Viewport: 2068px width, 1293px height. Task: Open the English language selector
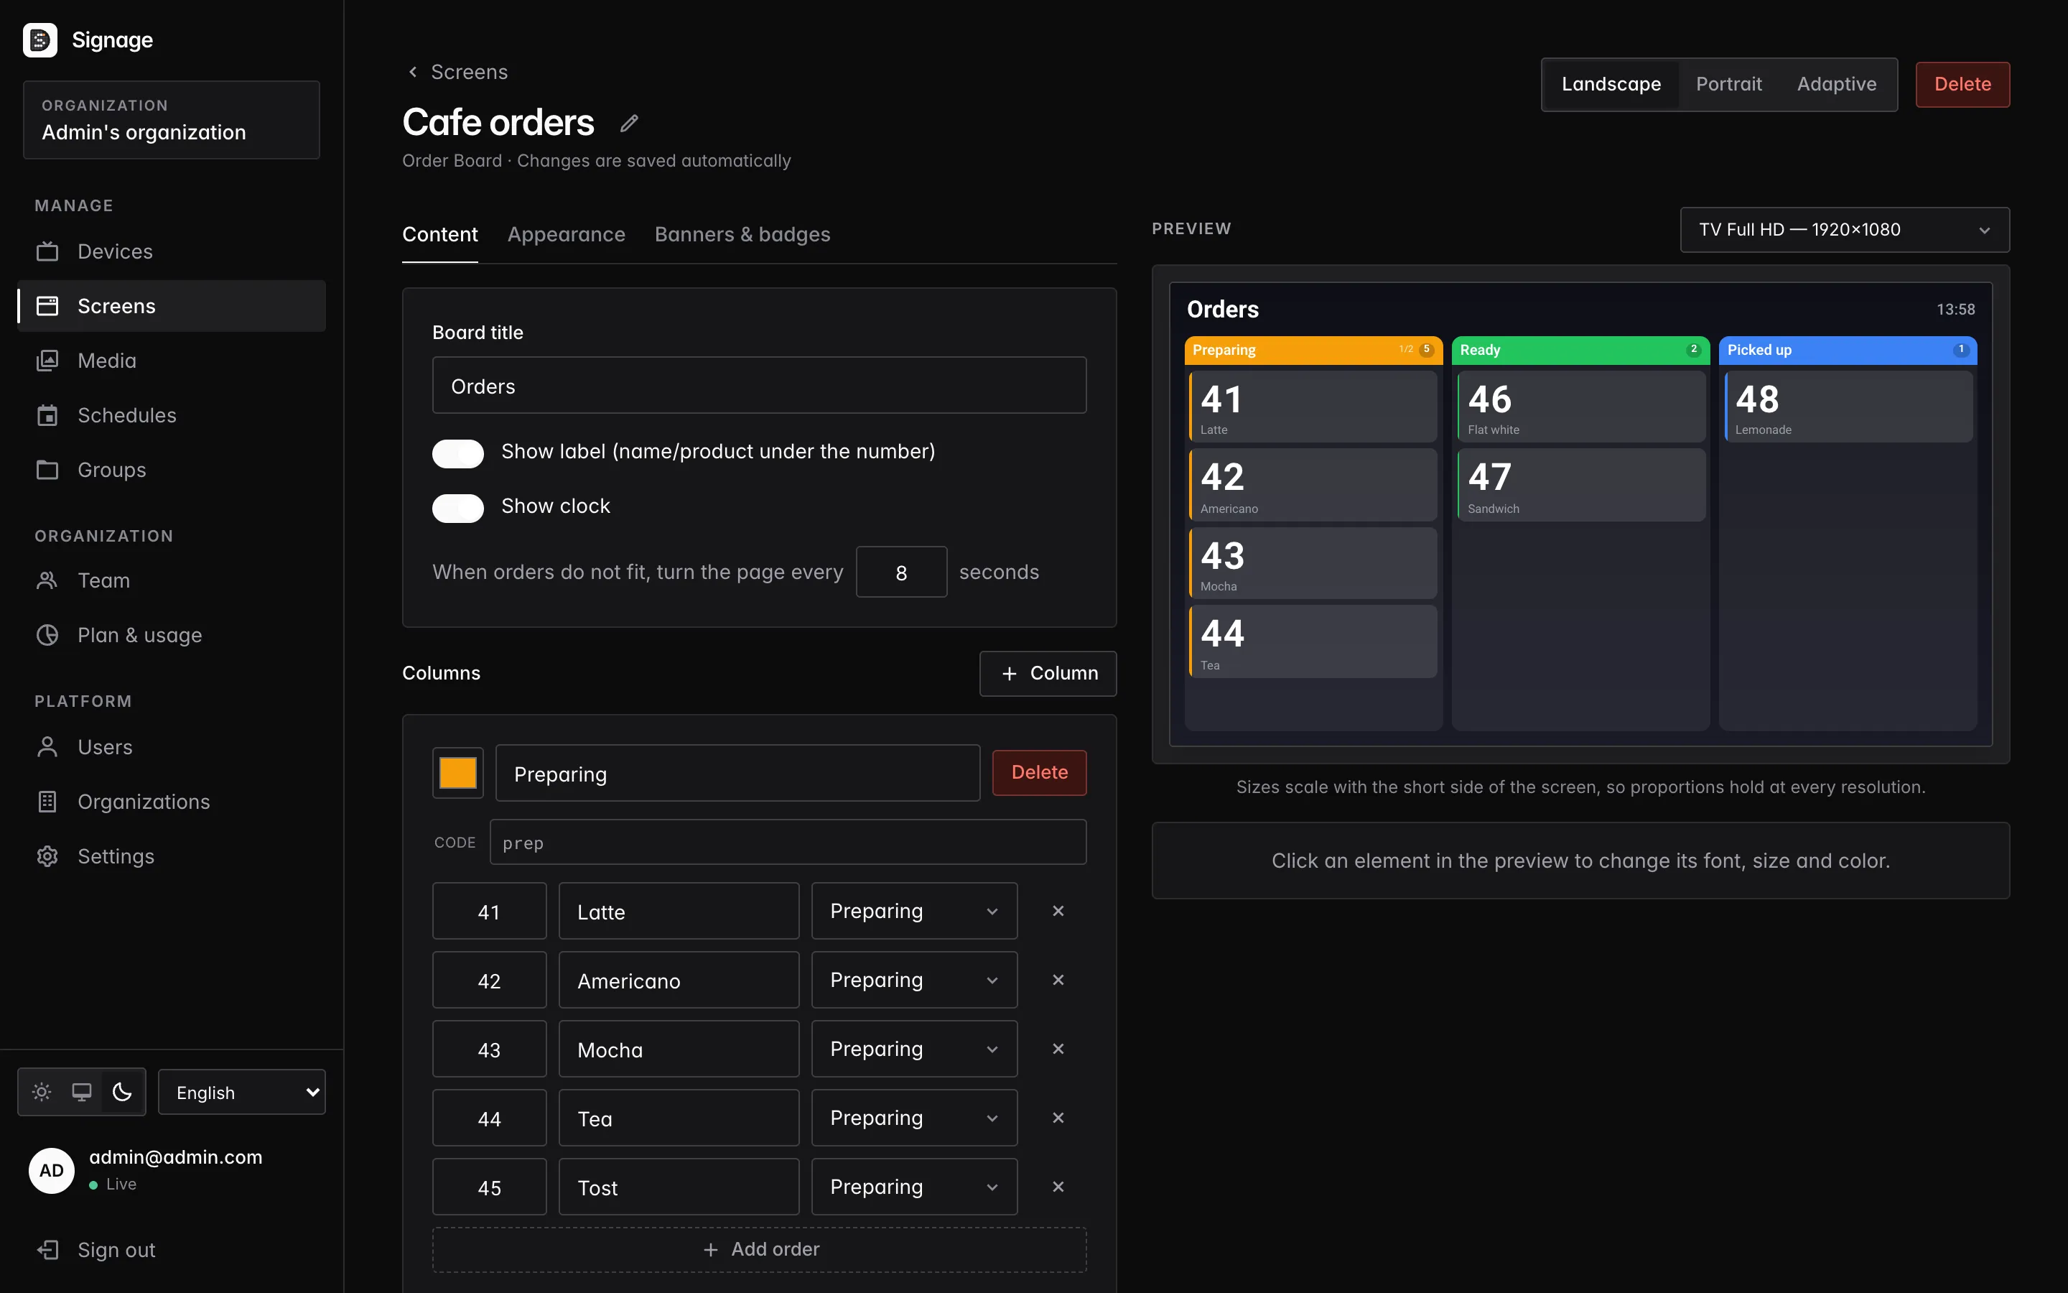click(242, 1092)
